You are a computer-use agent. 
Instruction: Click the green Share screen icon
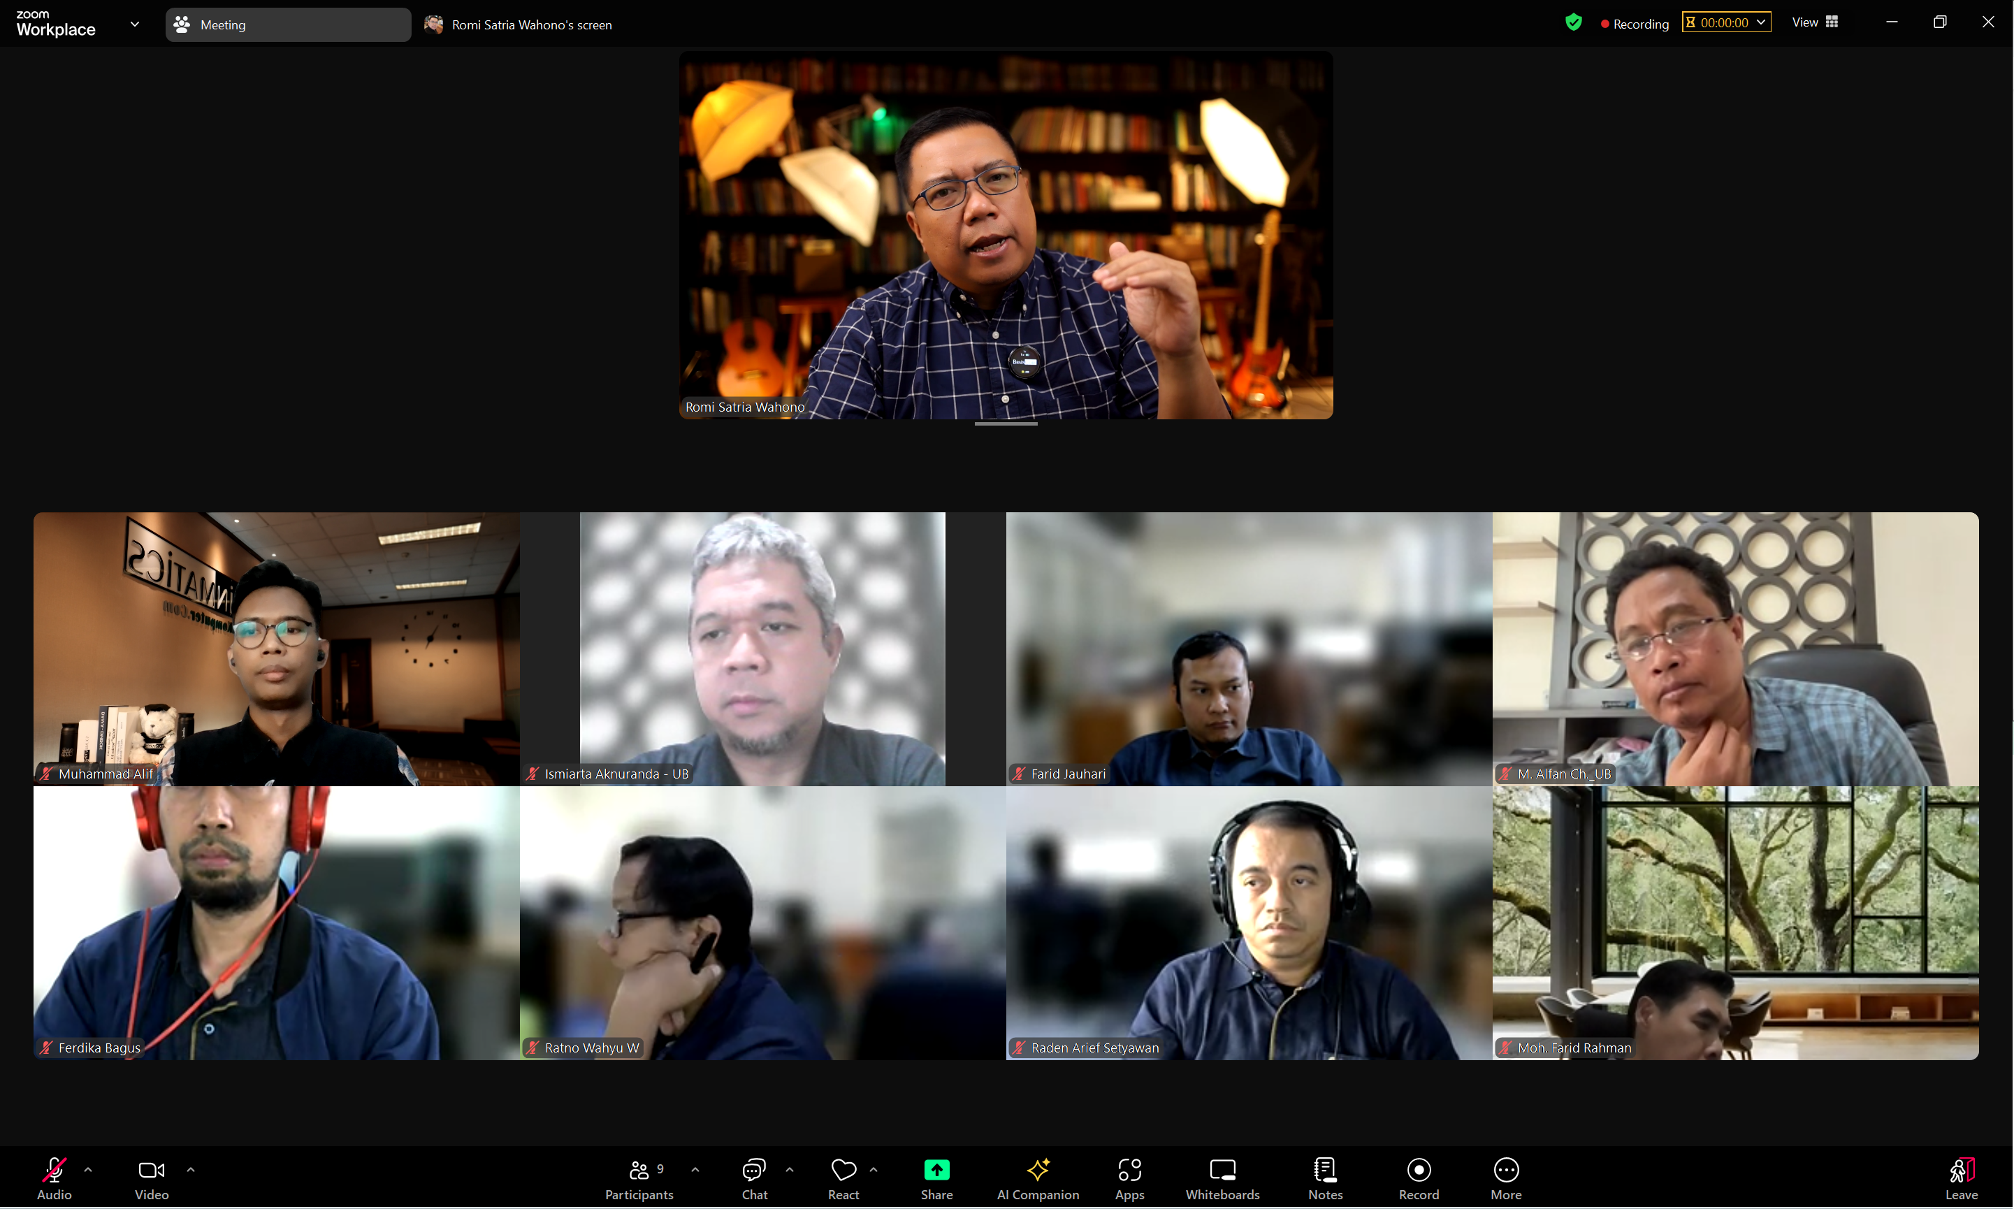coord(936,1171)
